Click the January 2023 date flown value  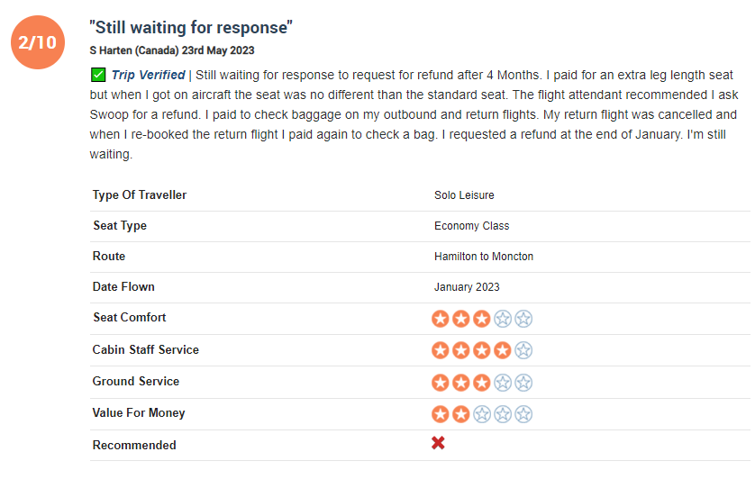467,287
